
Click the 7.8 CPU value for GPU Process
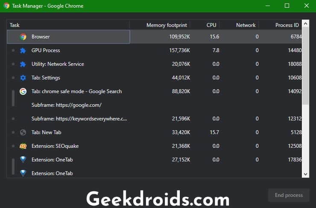216,50
